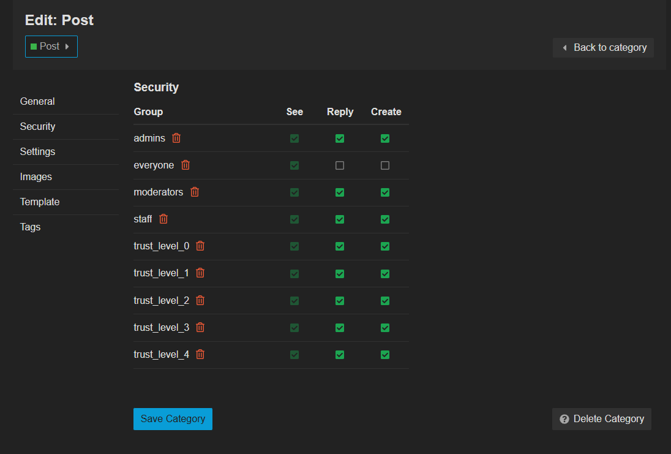Click the Group column header

pos(148,112)
